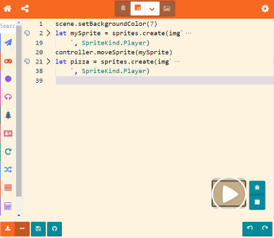Open image editor for mySprite on line 2
274x238 pixels.
27,33
